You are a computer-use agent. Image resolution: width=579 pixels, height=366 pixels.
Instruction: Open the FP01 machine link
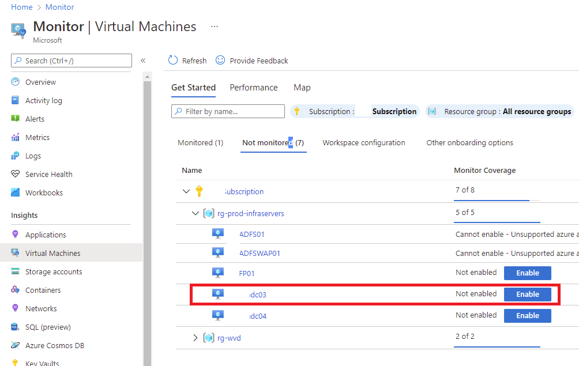tap(247, 273)
